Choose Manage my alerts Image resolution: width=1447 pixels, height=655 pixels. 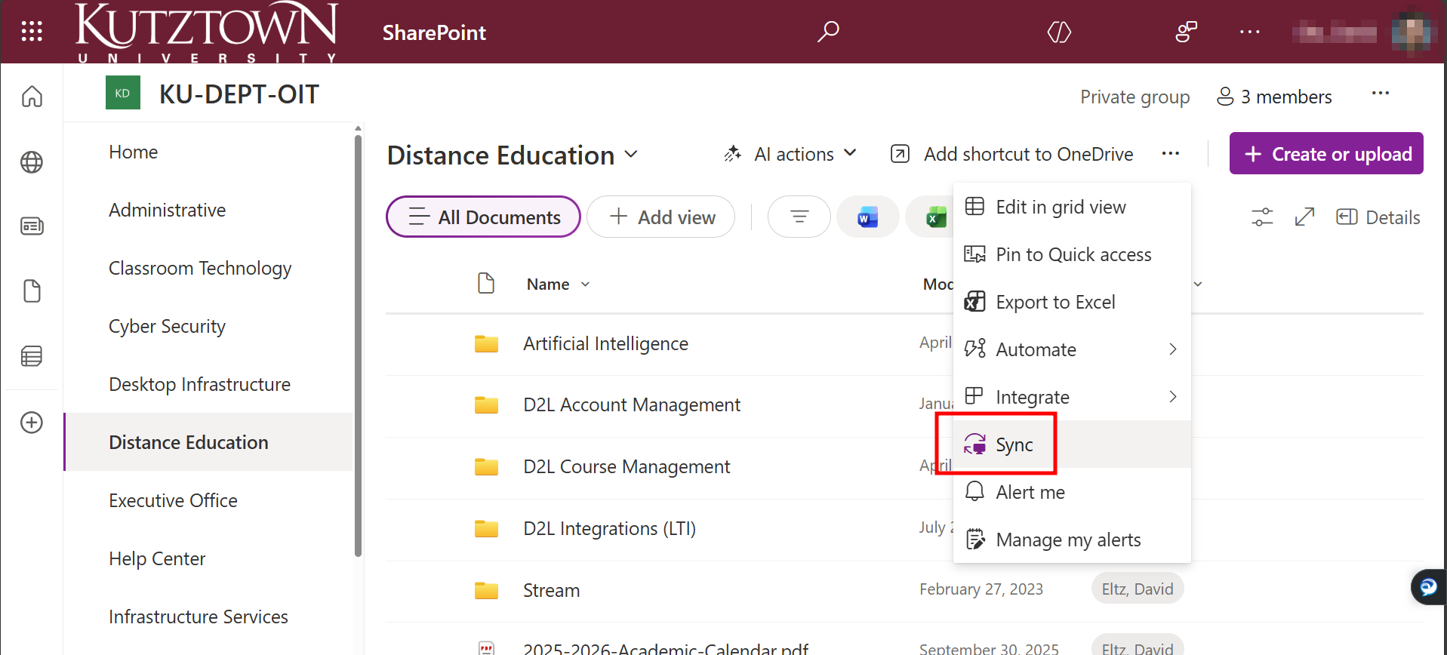pos(1072,540)
